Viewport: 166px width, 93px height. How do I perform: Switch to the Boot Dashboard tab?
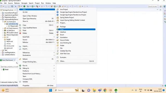pos(8,60)
